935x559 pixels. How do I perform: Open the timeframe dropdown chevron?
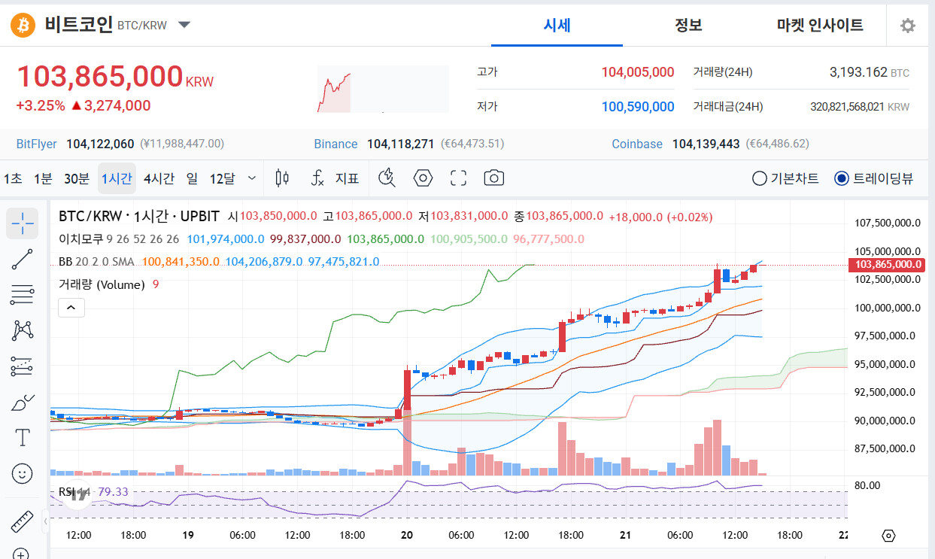252,178
